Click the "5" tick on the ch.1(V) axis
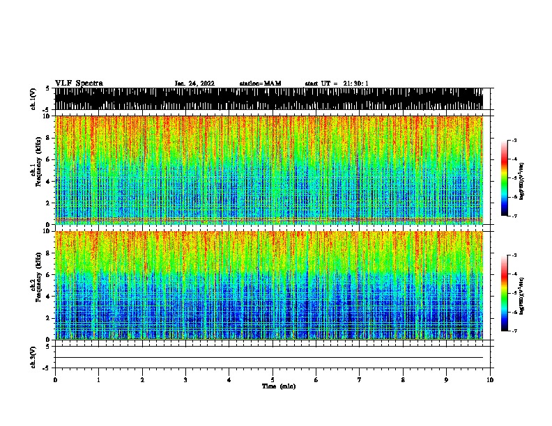552x426 pixels. [48, 88]
